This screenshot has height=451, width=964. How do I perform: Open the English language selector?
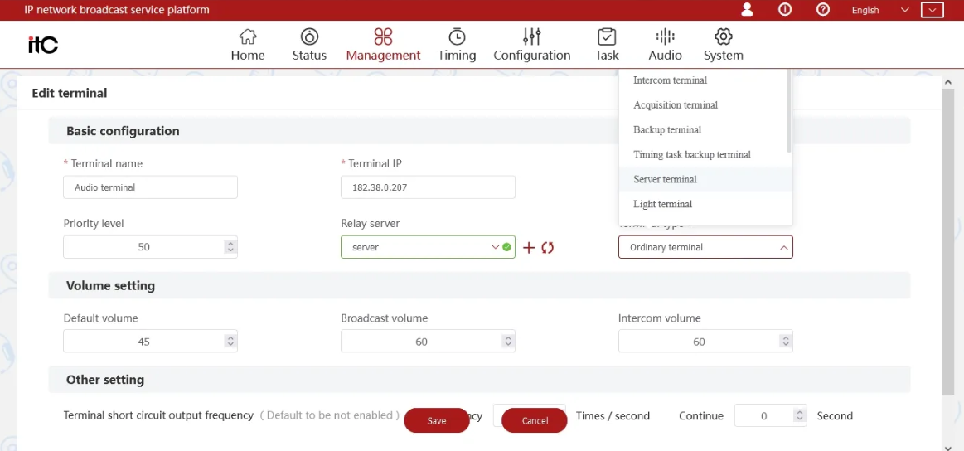879,10
